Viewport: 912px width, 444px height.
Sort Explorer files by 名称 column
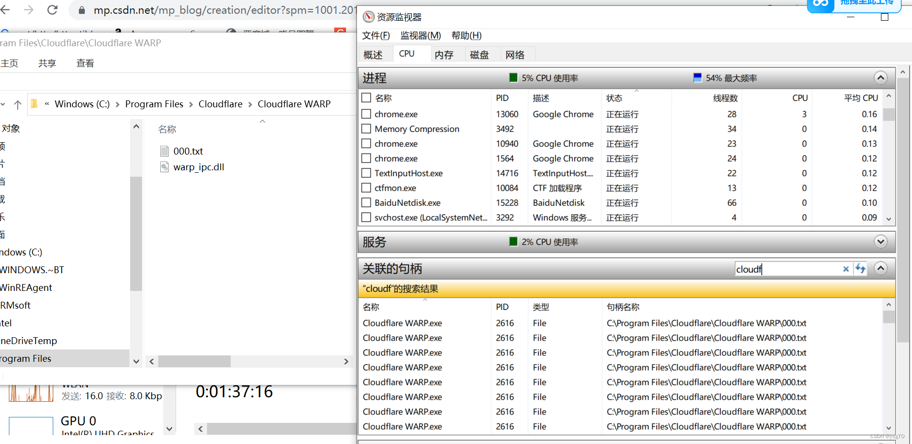[x=167, y=129]
